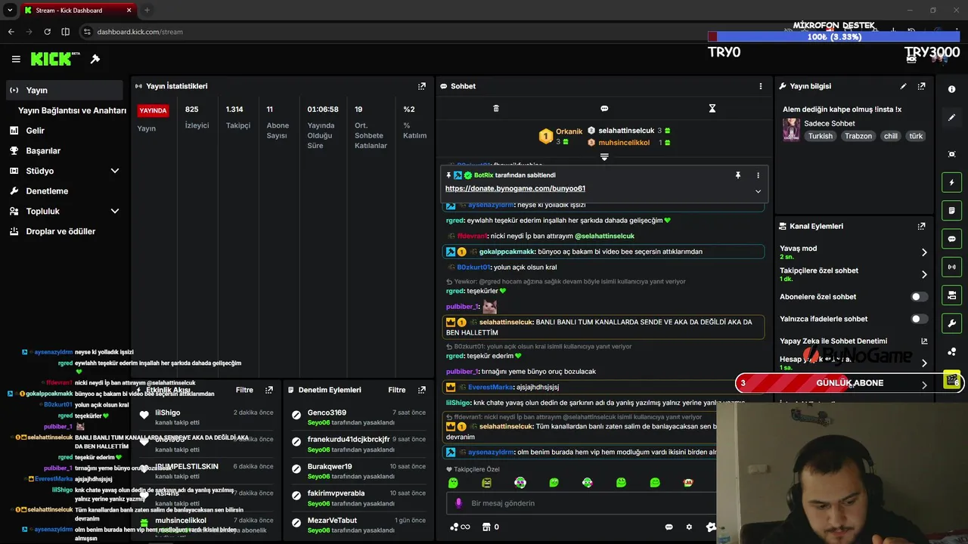Click the note document icon in right sidebar
This screenshot has width=968, height=544.
click(x=952, y=210)
